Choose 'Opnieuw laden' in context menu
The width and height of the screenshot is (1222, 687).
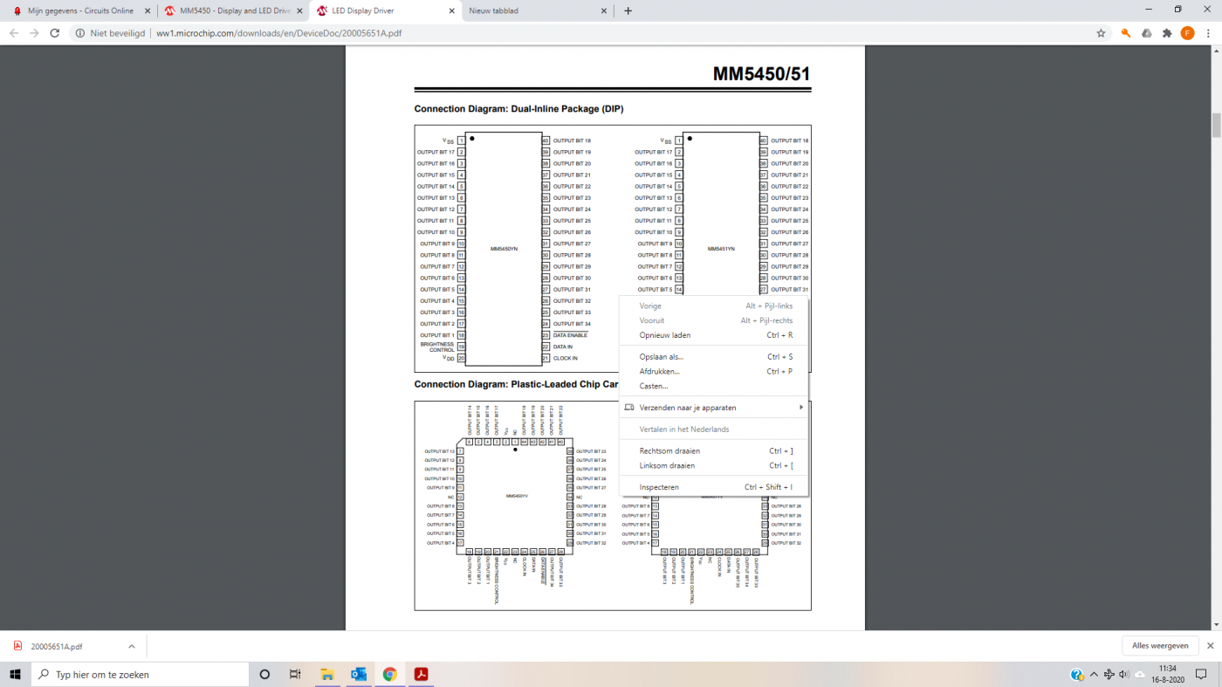[713, 335]
